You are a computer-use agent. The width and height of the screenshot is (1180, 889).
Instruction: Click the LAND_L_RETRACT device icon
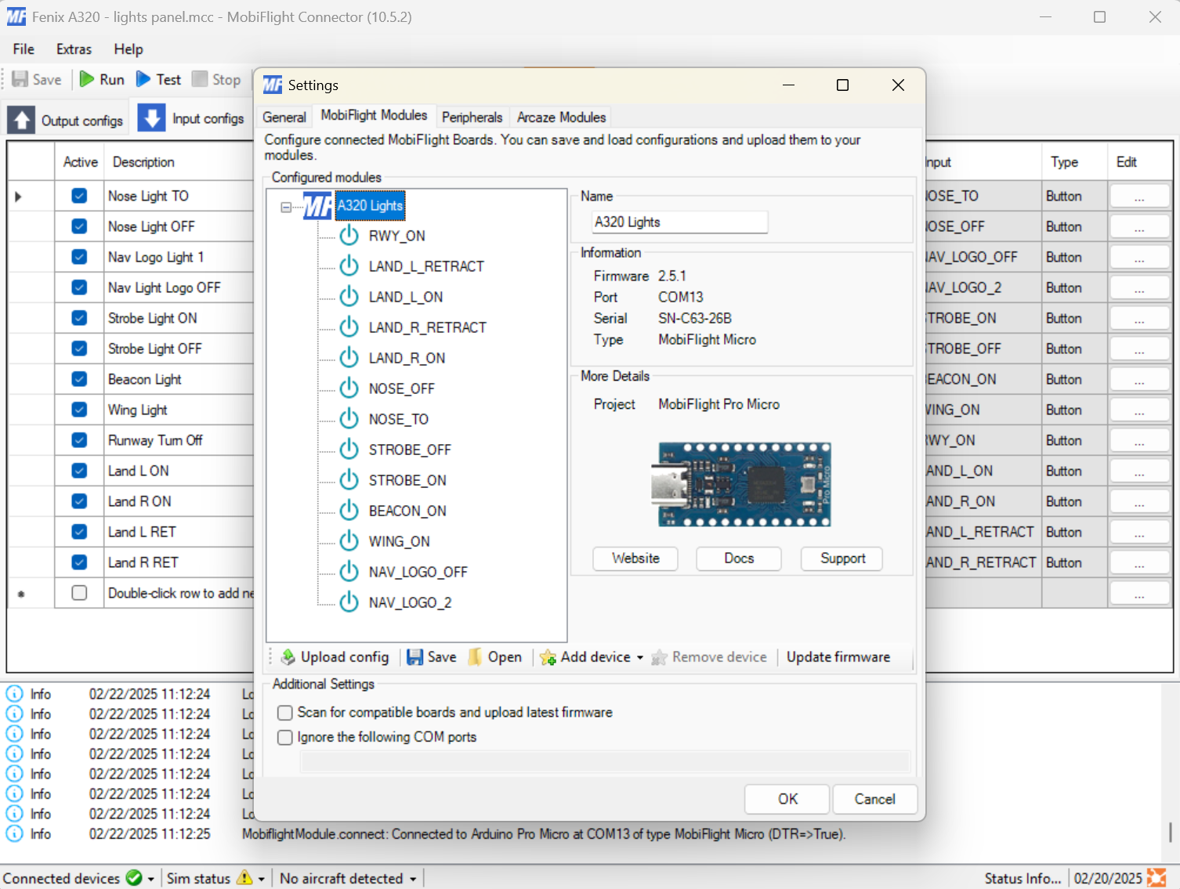pyautogui.click(x=349, y=266)
